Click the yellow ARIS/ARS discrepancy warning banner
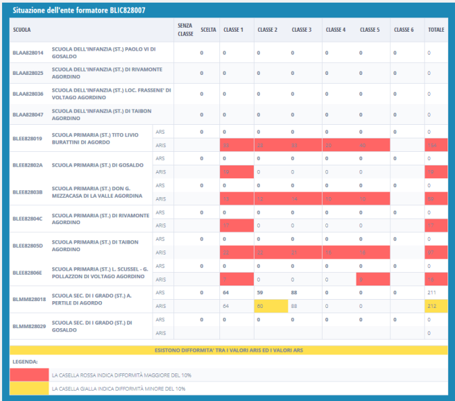455x401 pixels. tap(228, 350)
